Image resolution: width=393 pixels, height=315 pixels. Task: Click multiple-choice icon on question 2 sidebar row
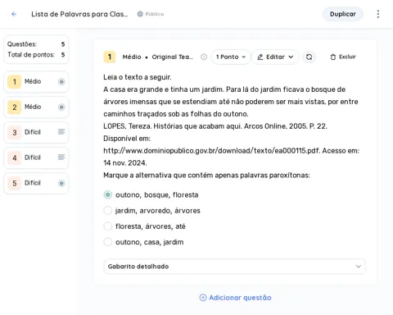(61, 107)
